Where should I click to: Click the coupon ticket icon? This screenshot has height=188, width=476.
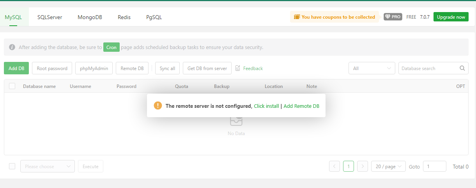pos(297,17)
